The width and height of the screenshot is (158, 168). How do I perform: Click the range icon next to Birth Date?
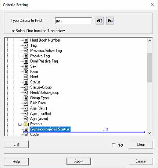pyautogui.click(x=26, y=103)
